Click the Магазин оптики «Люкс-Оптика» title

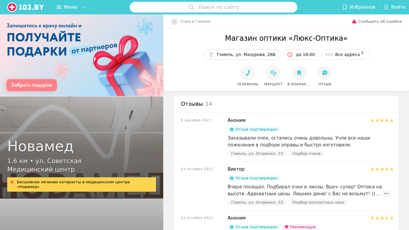[286, 38]
